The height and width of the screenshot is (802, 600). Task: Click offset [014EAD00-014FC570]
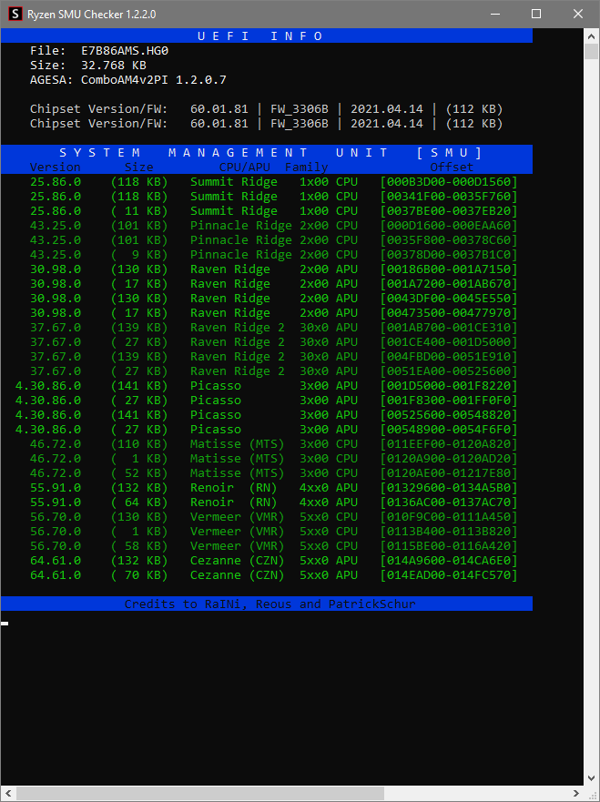coord(449,575)
